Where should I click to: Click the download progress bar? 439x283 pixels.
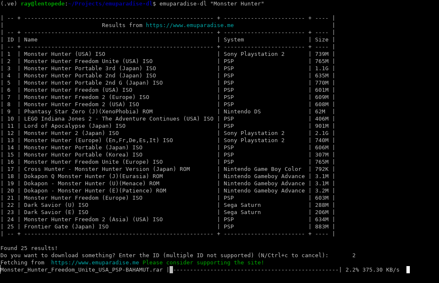(254, 270)
